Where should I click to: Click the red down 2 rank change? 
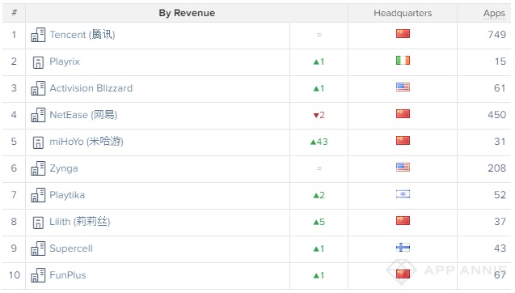point(319,115)
